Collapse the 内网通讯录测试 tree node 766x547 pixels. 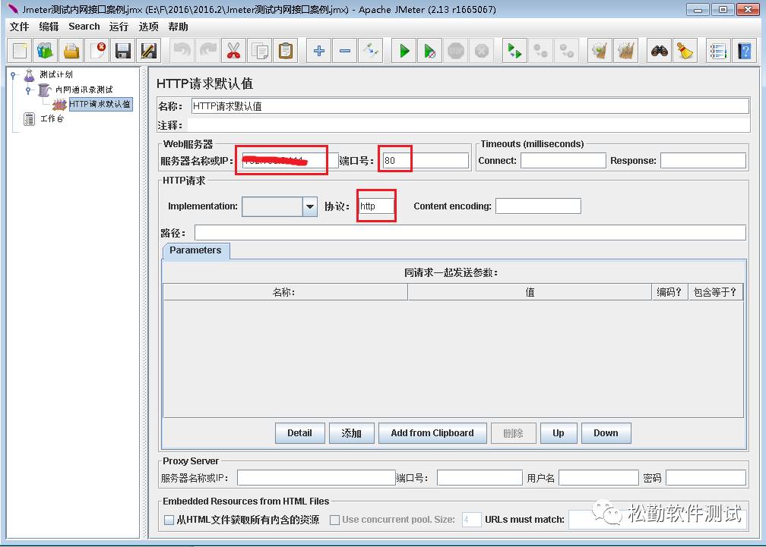coord(28,90)
